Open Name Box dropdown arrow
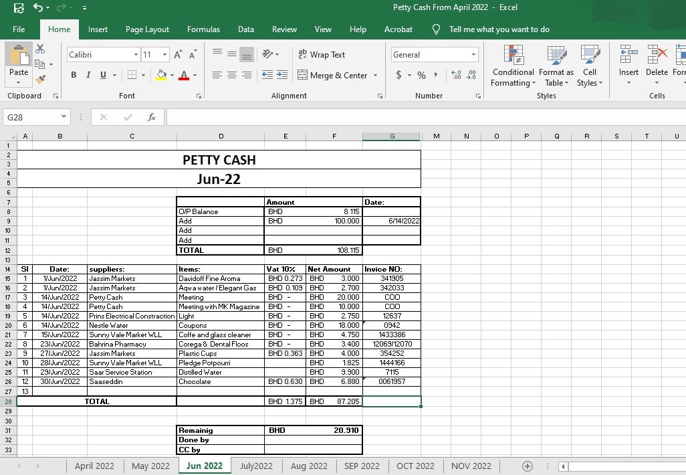686x475 pixels. pyautogui.click(x=64, y=117)
